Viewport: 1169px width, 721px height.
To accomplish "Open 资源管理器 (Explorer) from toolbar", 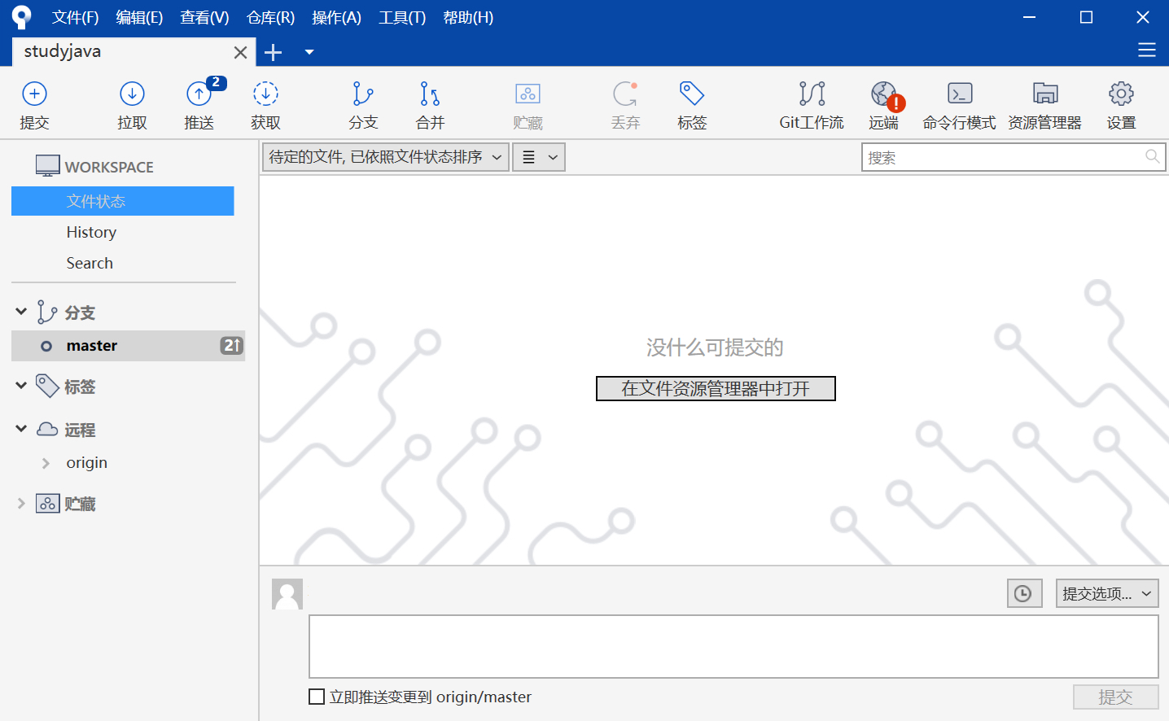I will click(1045, 105).
